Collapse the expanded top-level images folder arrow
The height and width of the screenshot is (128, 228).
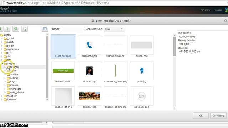click(2, 64)
